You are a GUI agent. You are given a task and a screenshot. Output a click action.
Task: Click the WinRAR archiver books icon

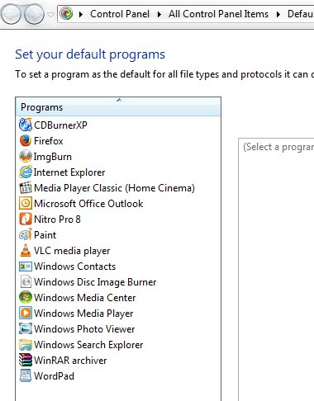tap(26, 360)
